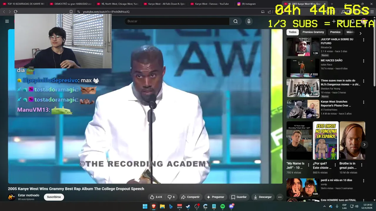Image resolution: width=376 pixels, height=211 pixels.
Task: Switch to the DEMOSTRÓ su gran HABILIDAD tab
Action: pyautogui.click(x=70, y=4)
